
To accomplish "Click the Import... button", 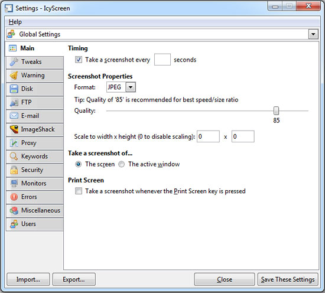I will click(28, 279).
